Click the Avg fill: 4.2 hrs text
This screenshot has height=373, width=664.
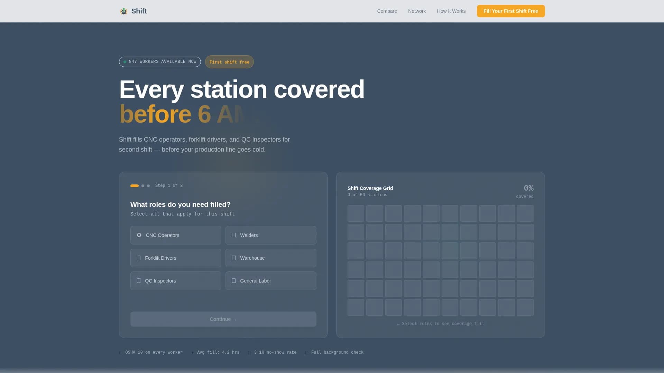[218, 353]
